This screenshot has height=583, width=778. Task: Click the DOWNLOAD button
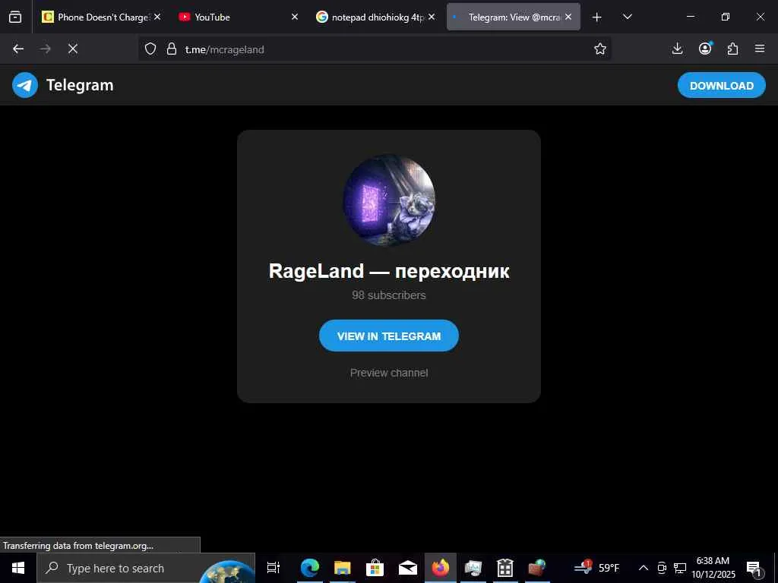[x=722, y=85]
